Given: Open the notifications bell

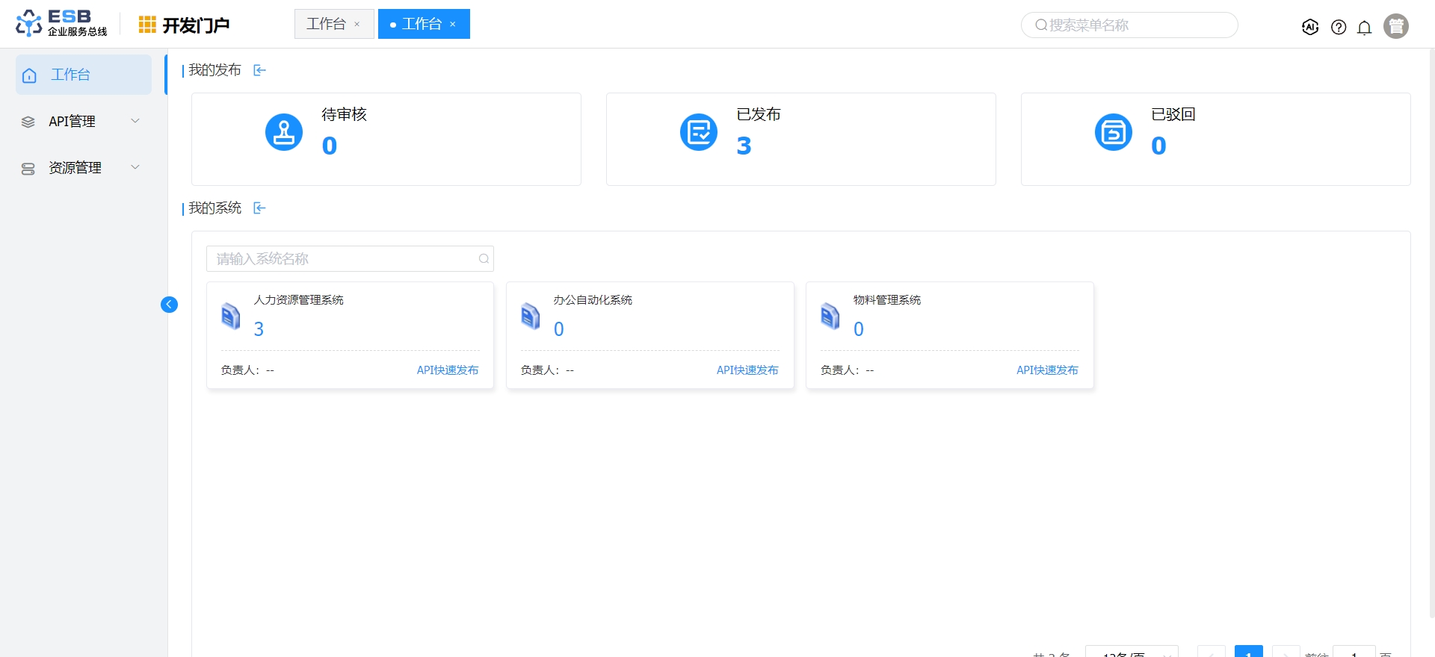Looking at the screenshot, I should tap(1364, 28).
